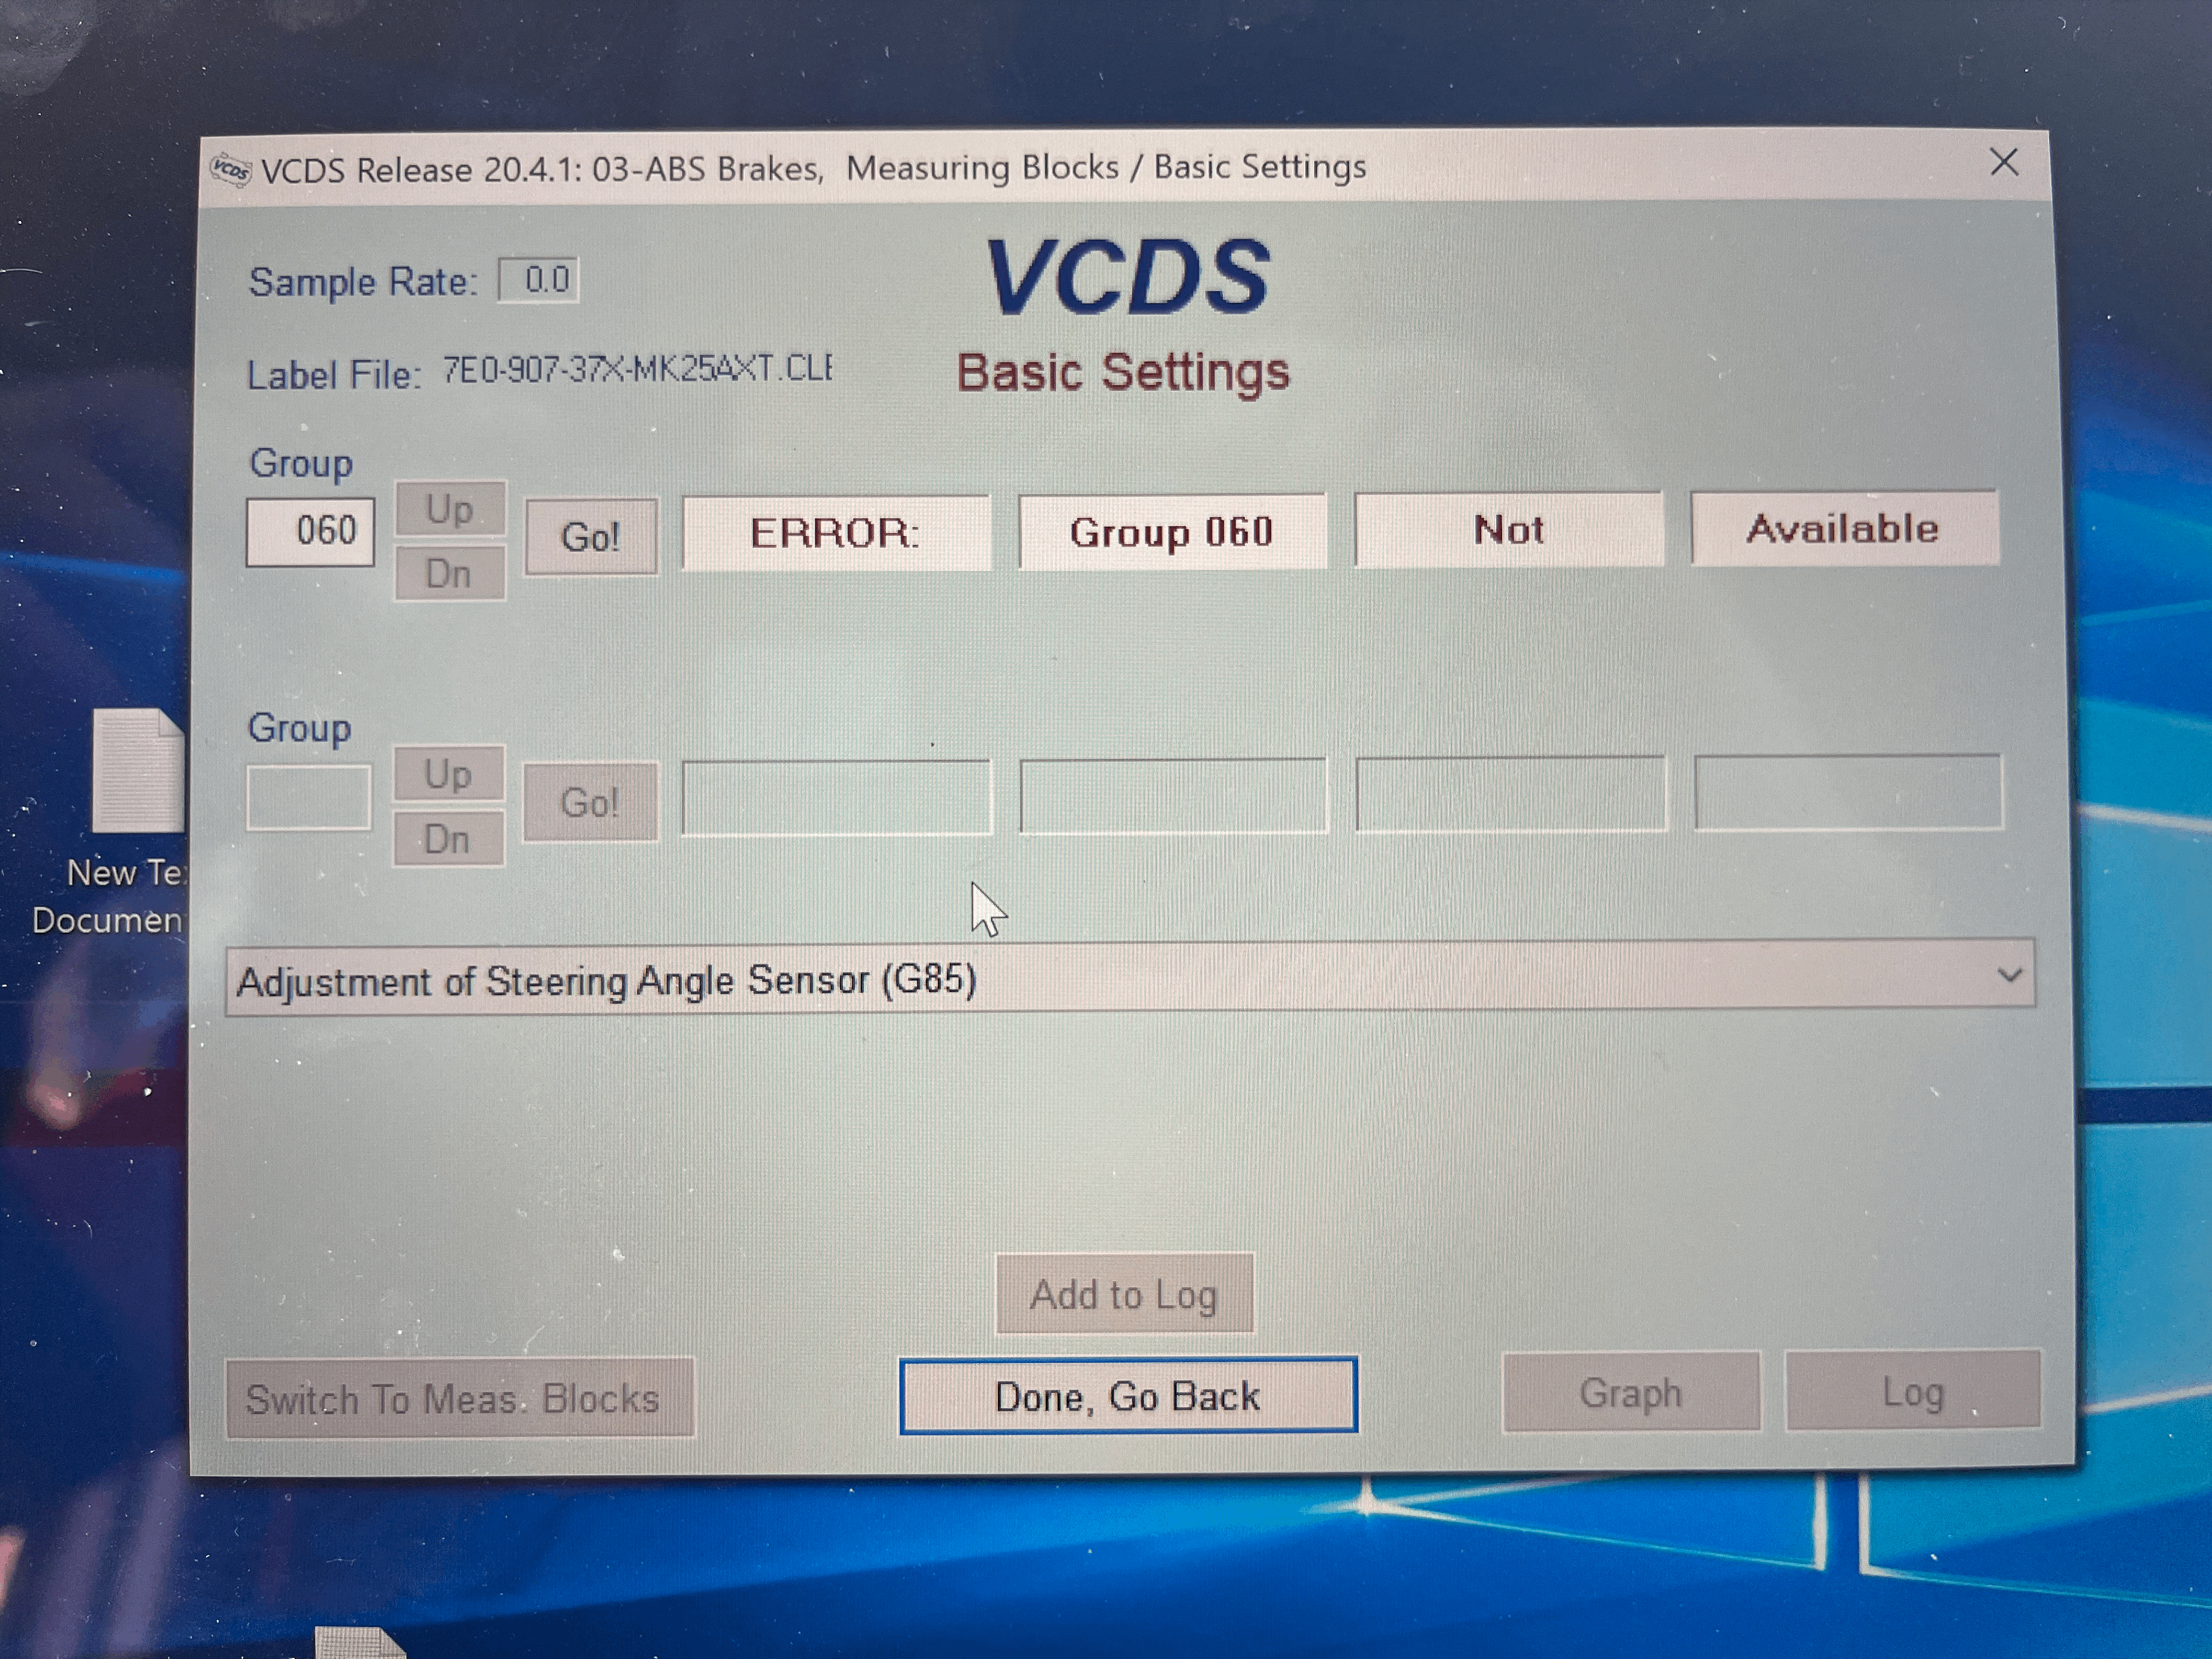Click the VCDS title bar app icon
Image resolution: width=2212 pixels, height=1659 pixels.
(231, 171)
